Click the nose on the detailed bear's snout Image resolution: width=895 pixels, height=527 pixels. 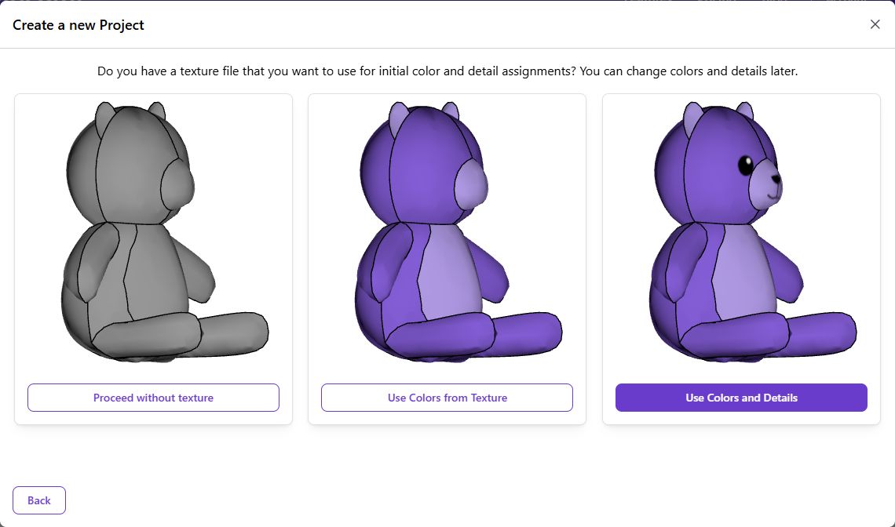pyautogui.click(x=776, y=179)
